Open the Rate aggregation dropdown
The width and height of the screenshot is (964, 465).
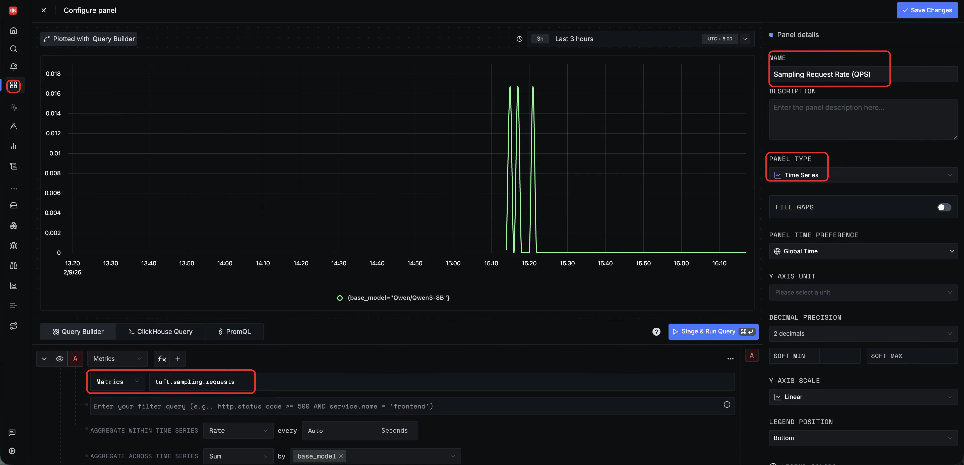point(238,431)
